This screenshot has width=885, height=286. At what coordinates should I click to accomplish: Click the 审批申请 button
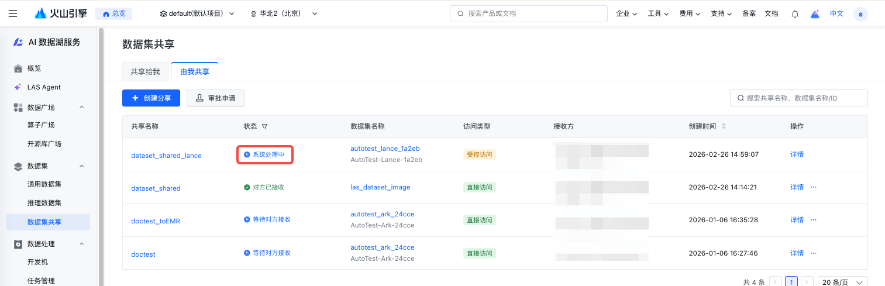215,98
